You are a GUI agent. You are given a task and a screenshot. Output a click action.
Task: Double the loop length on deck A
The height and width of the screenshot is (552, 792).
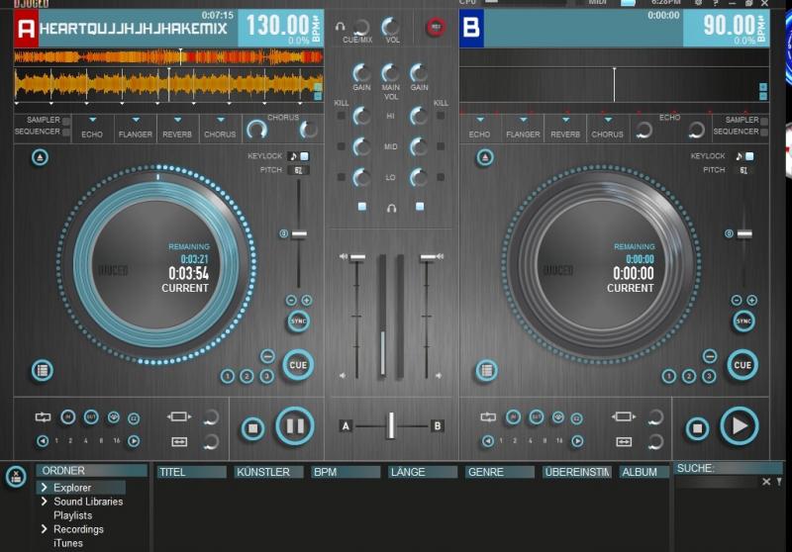[134, 441]
